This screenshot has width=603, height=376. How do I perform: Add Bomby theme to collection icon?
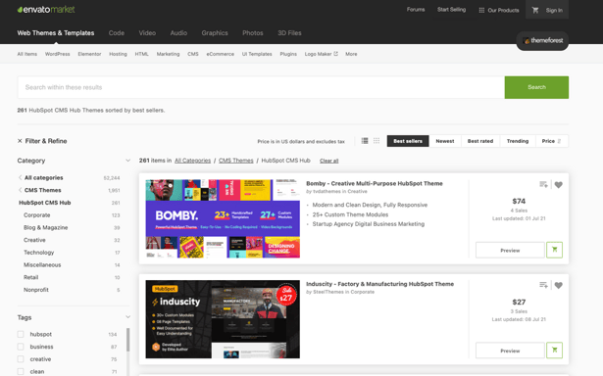pyautogui.click(x=543, y=185)
